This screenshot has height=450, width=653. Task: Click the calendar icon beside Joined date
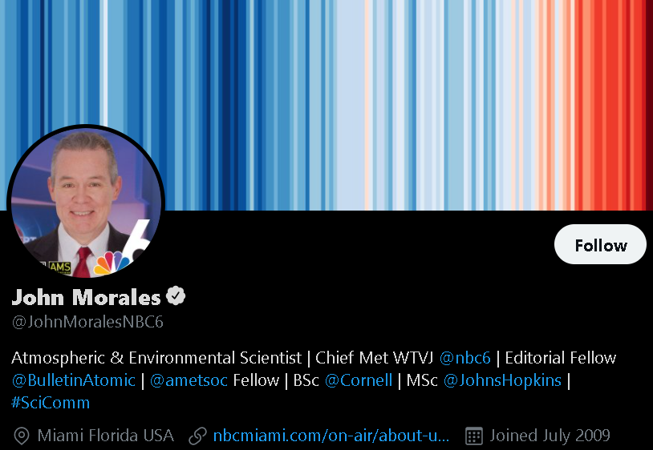click(x=473, y=436)
